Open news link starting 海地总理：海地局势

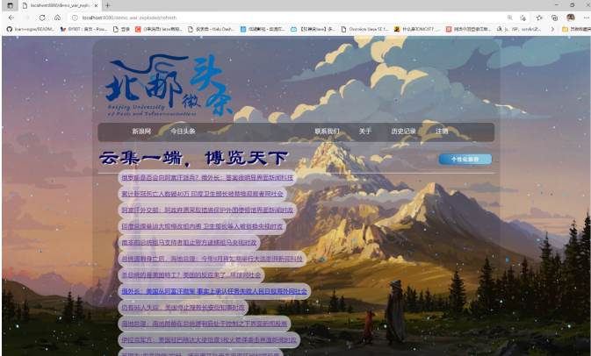tap(204, 324)
